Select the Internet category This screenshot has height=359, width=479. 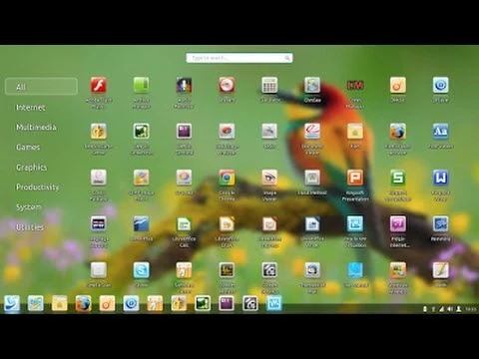click(x=30, y=108)
